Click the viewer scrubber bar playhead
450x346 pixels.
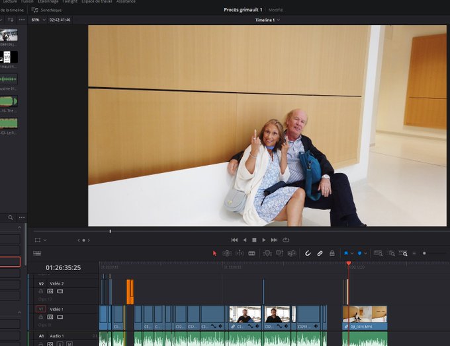[x=111, y=231]
